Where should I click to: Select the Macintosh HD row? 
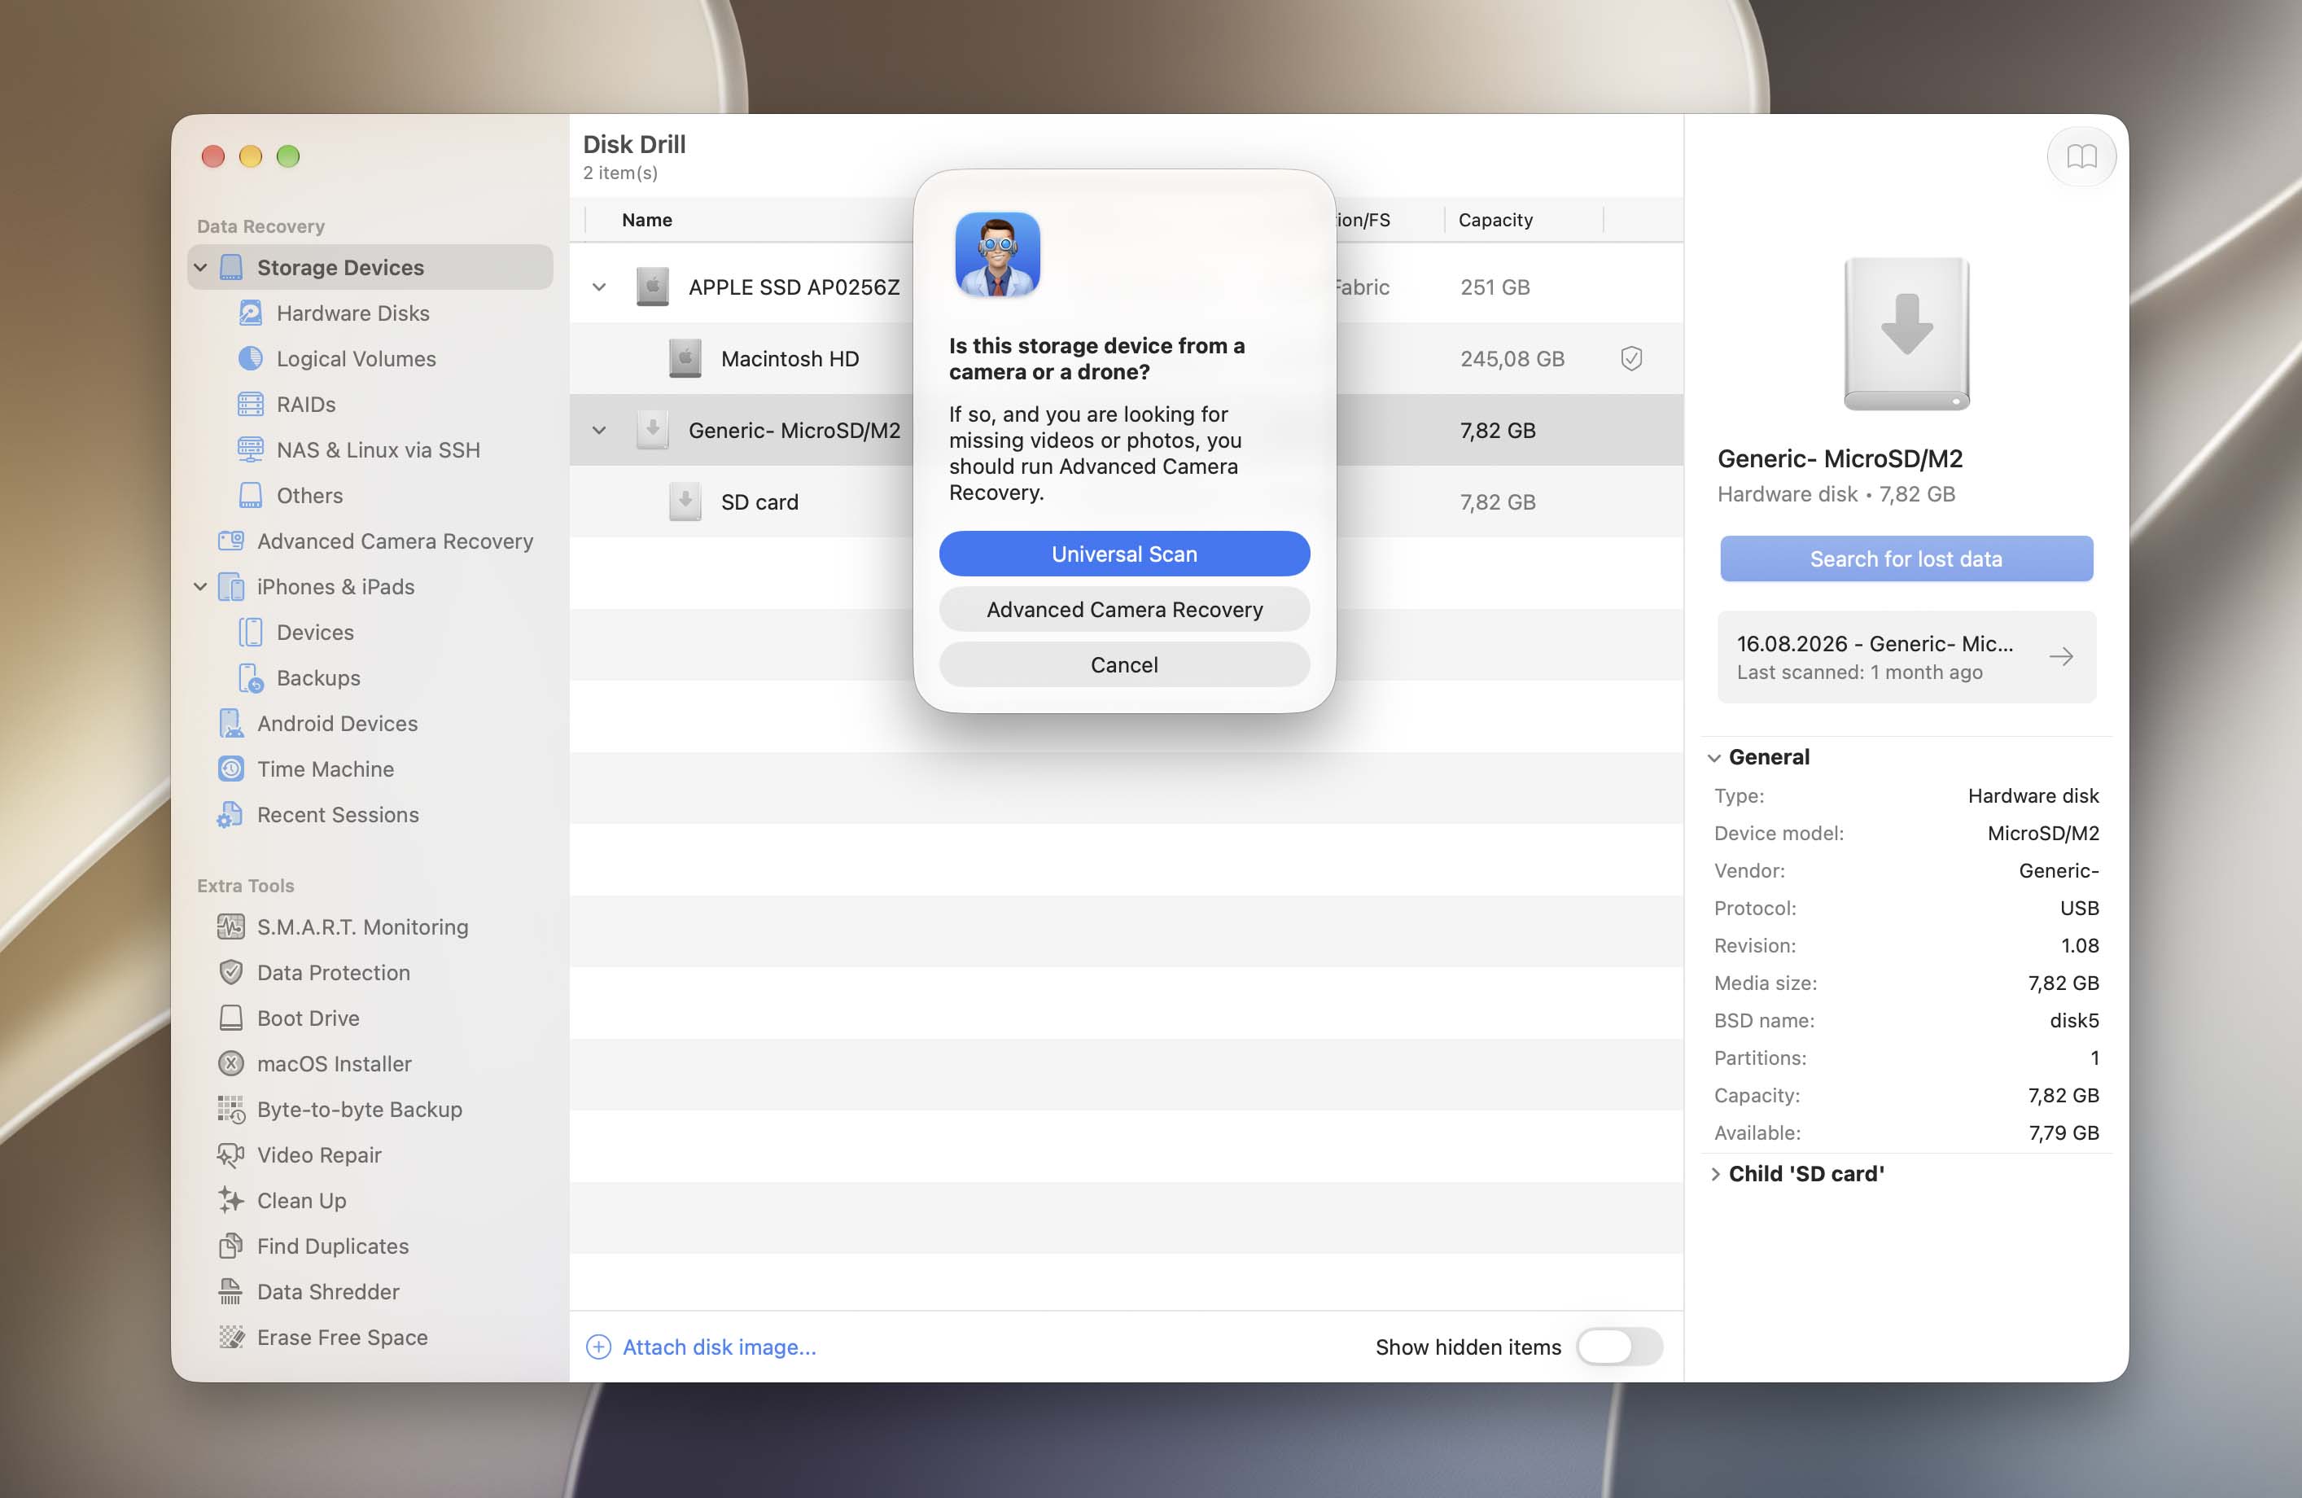point(1125,358)
